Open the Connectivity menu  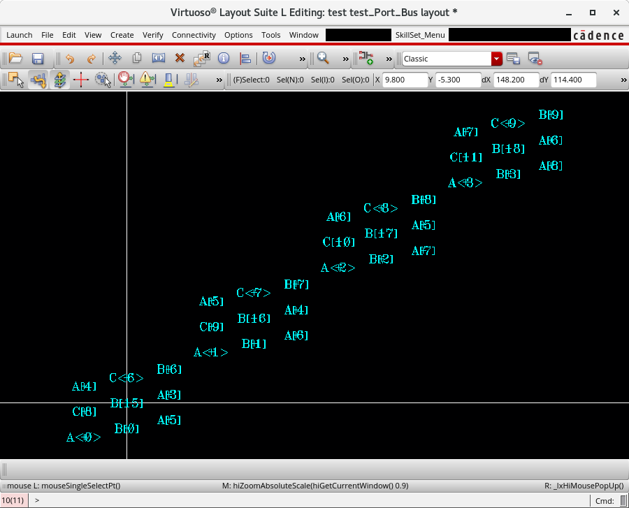click(194, 35)
